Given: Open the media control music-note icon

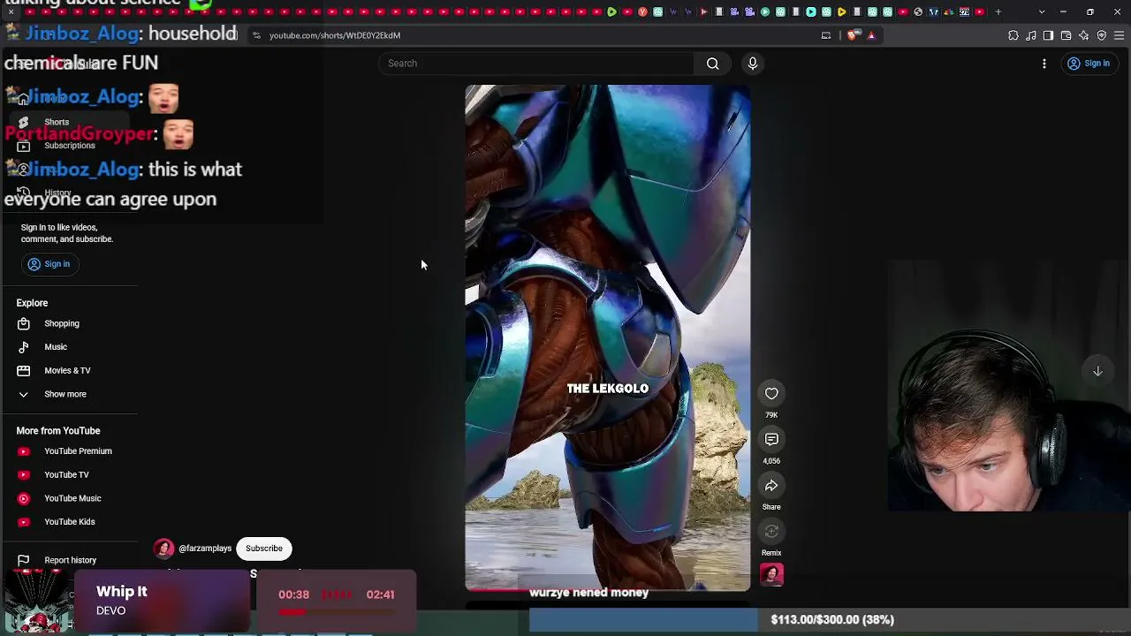Looking at the screenshot, I should tap(1031, 35).
